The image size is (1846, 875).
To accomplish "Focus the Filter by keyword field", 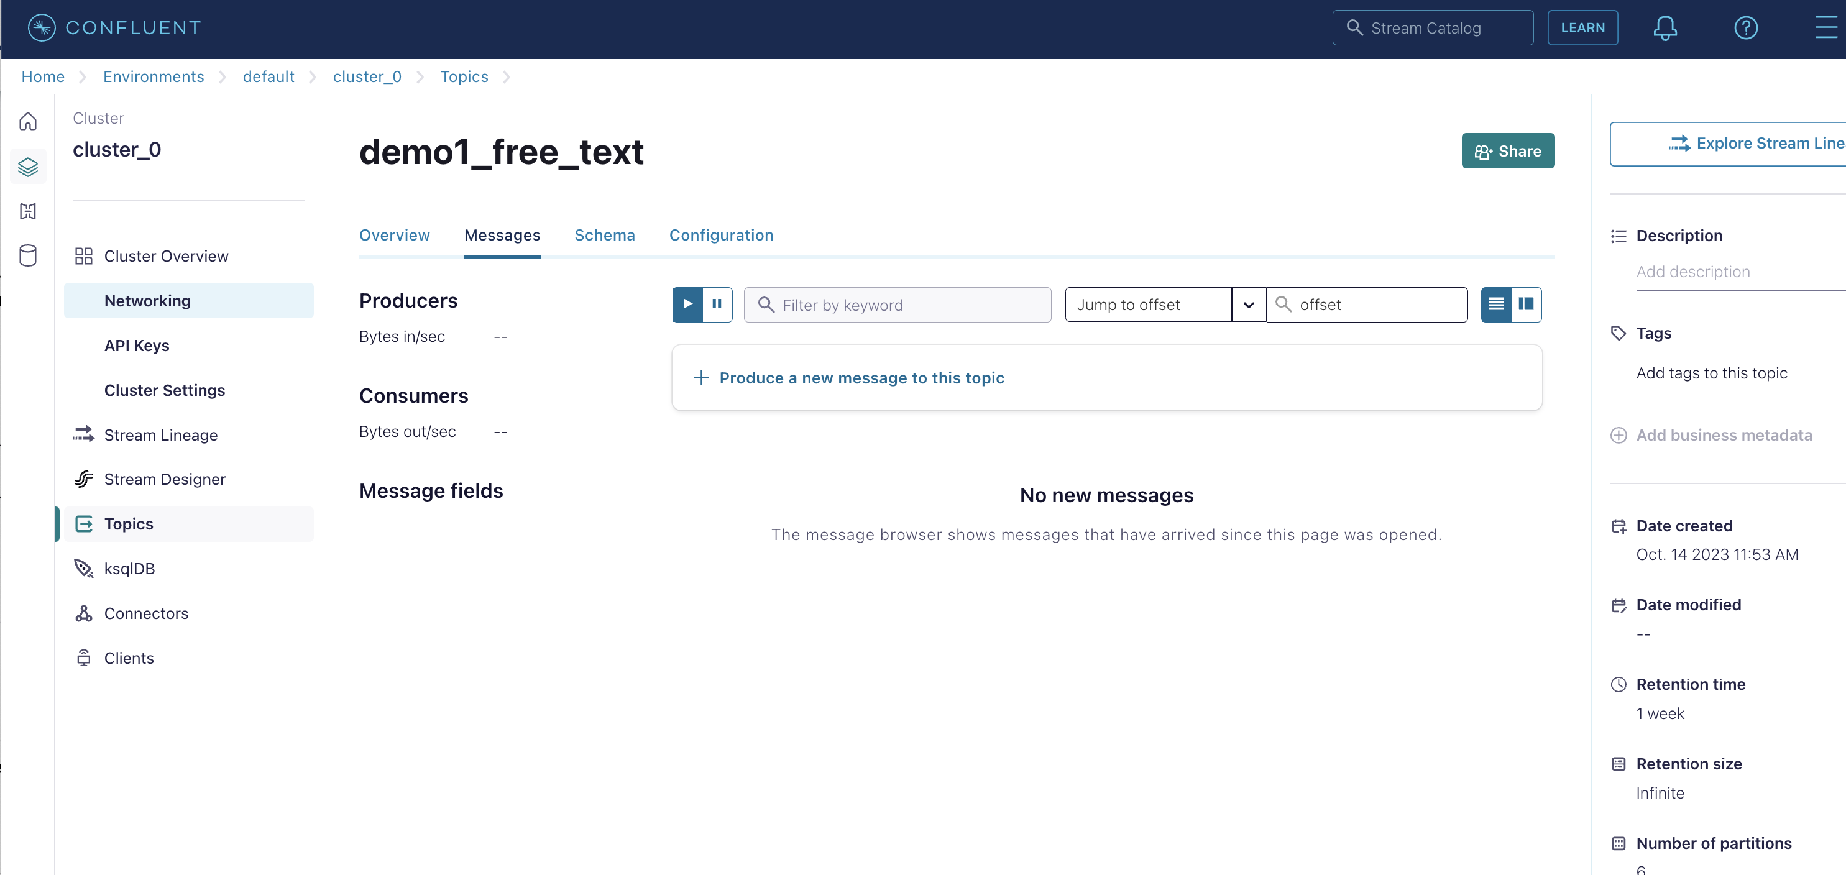I will pyautogui.click(x=897, y=305).
